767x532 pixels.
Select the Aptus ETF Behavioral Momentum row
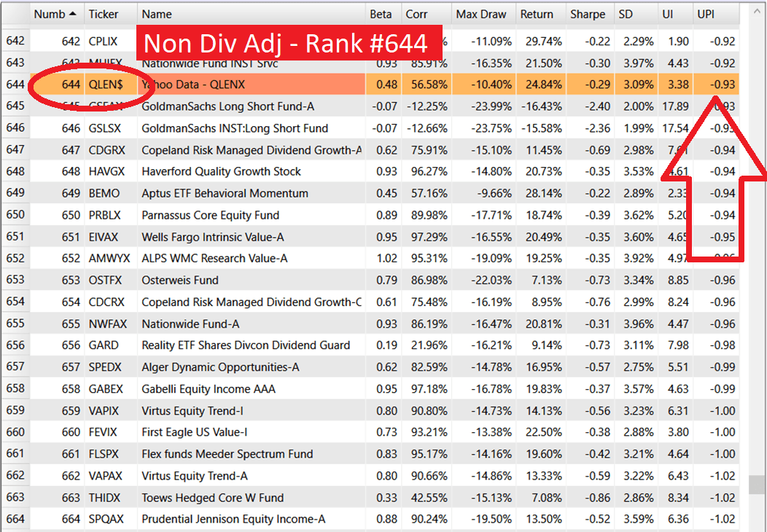click(x=219, y=194)
